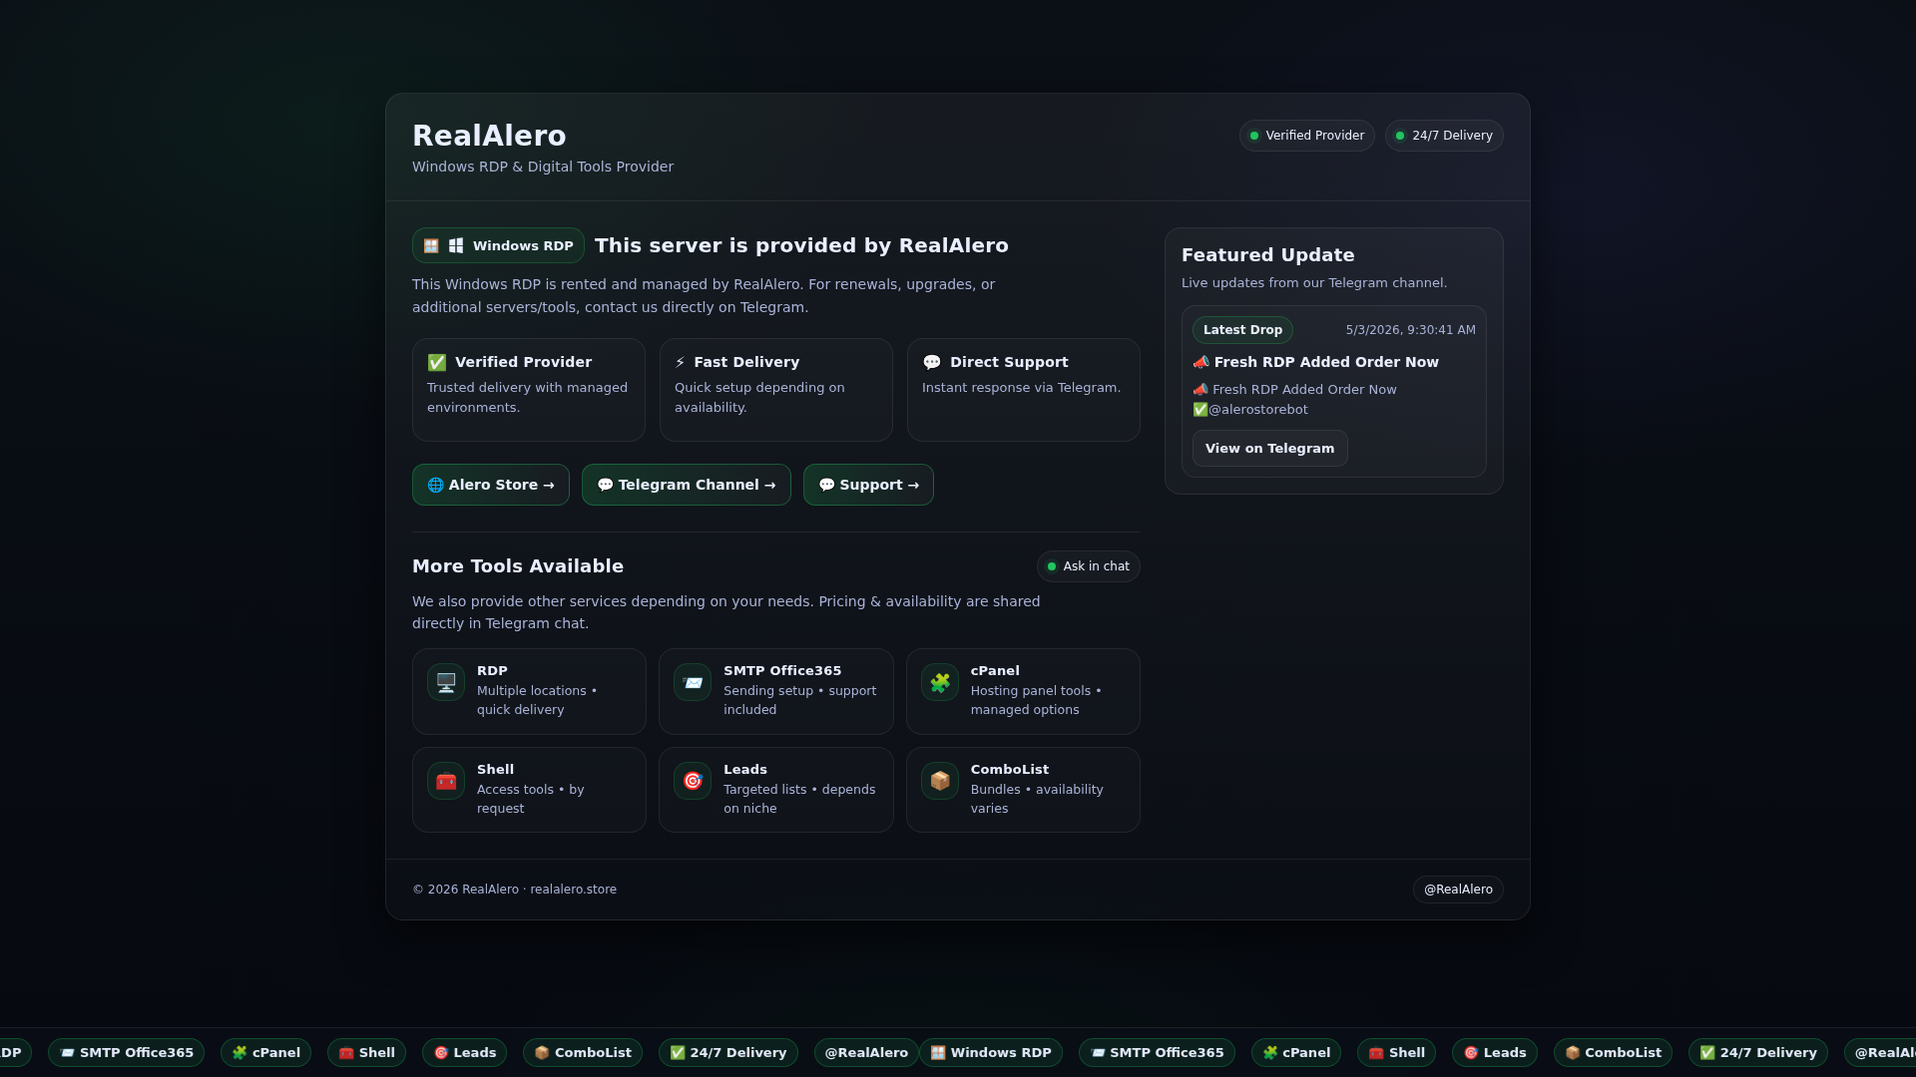Open the Telegram Channel link
1916x1077 pixels.
(x=687, y=485)
